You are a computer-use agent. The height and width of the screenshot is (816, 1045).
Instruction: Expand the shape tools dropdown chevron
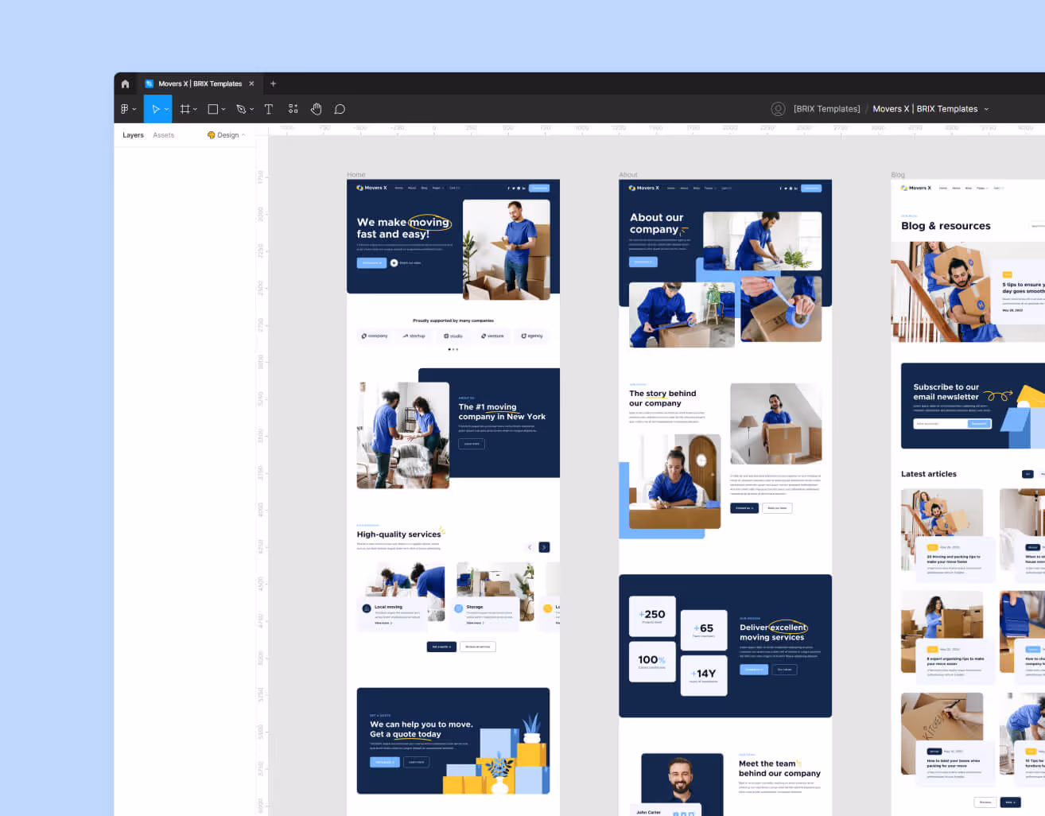click(x=223, y=110)
